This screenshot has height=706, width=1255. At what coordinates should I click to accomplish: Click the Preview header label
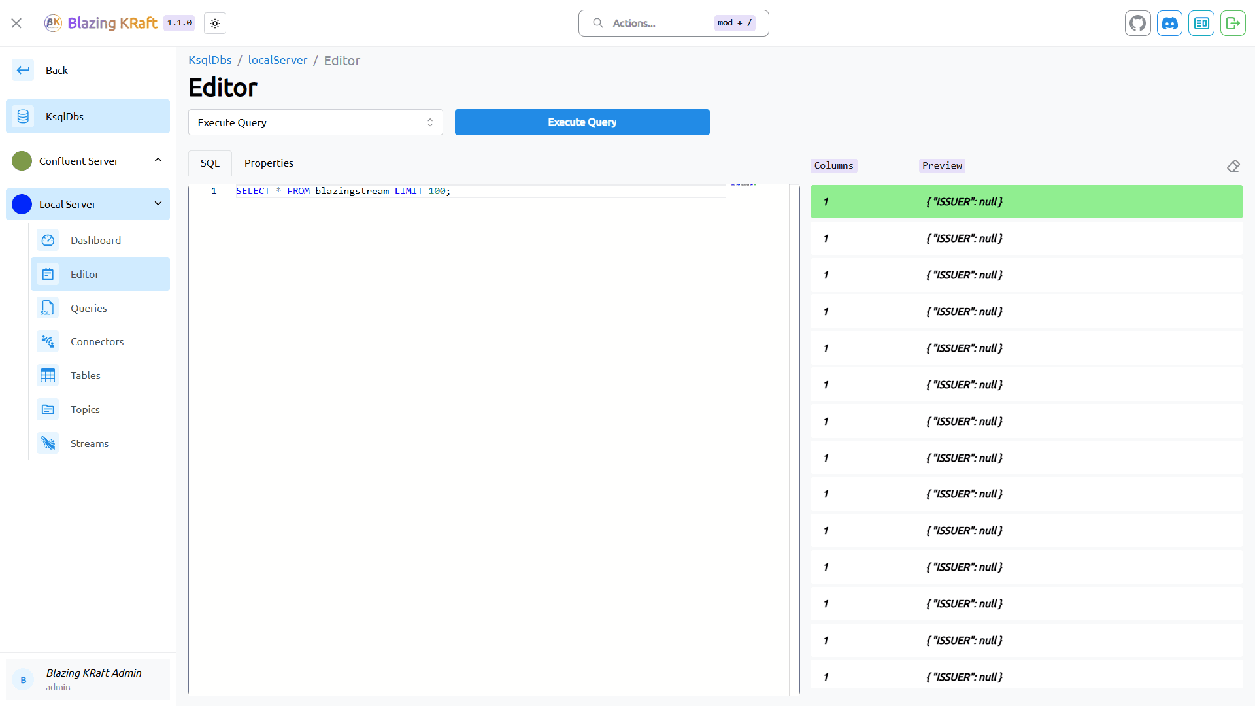pos(942,165)
